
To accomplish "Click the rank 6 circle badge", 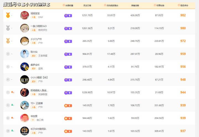I will pos(8,79).
